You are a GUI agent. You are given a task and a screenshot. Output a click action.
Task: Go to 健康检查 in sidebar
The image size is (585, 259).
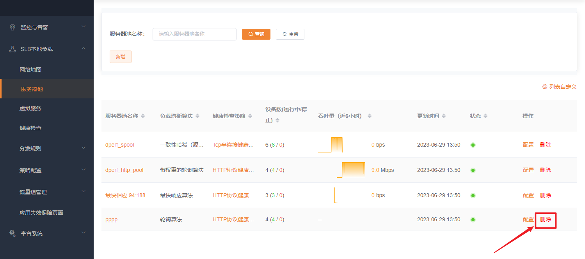pyautogui.click(x=30, y=128)
